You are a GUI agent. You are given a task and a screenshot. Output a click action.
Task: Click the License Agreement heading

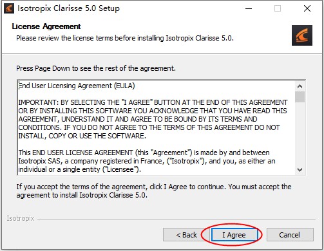click(46, 26)
